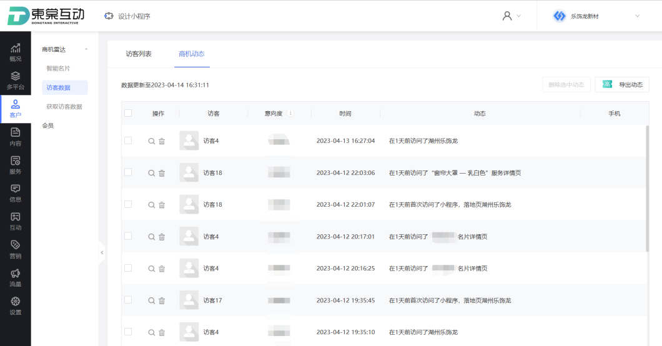Open the 互动 sidebar section
This screenshot has width=662, height=346.
pos(15,222)
